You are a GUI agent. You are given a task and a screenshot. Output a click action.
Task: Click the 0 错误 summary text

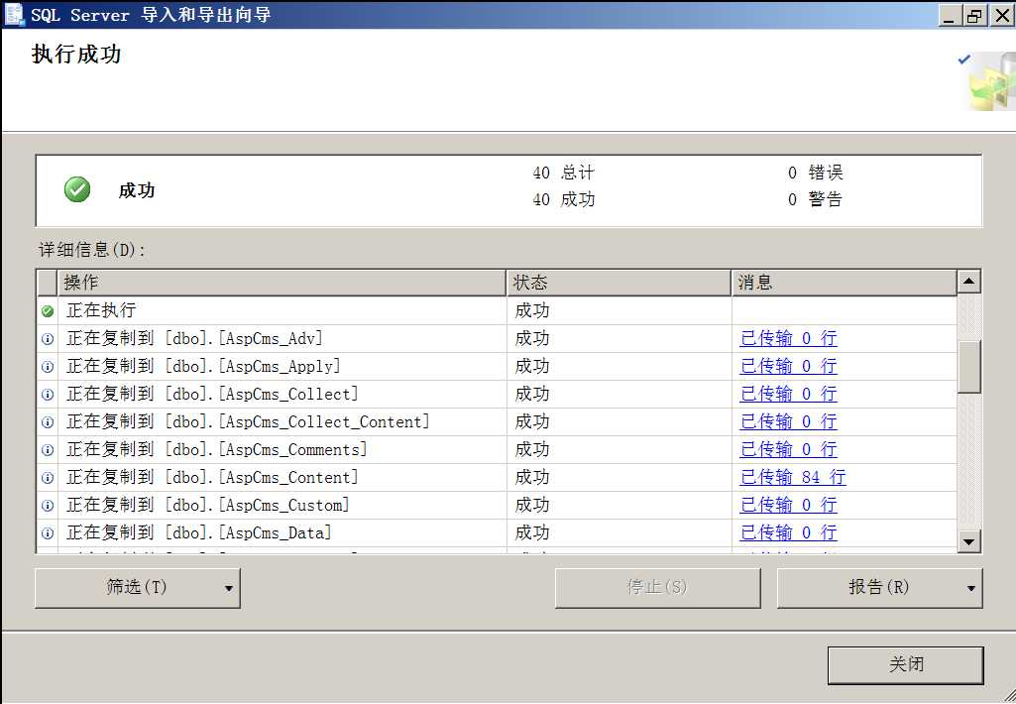pos(815,173)
